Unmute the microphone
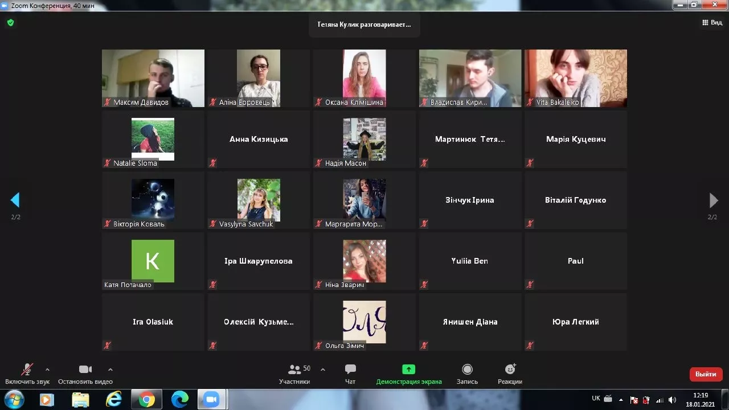The height and width of the screenshot is (410, 729). [x=27, y=370]
